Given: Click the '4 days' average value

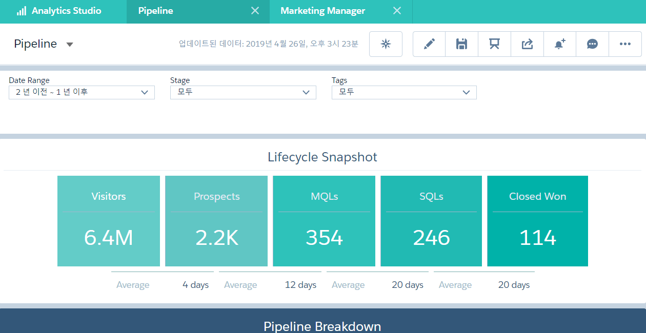Looking at the screenshot, I should (196, 285).
